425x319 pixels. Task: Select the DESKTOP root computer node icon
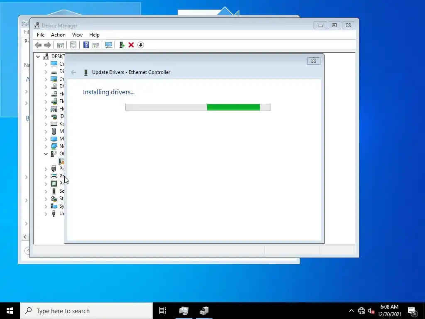(46, 56)
